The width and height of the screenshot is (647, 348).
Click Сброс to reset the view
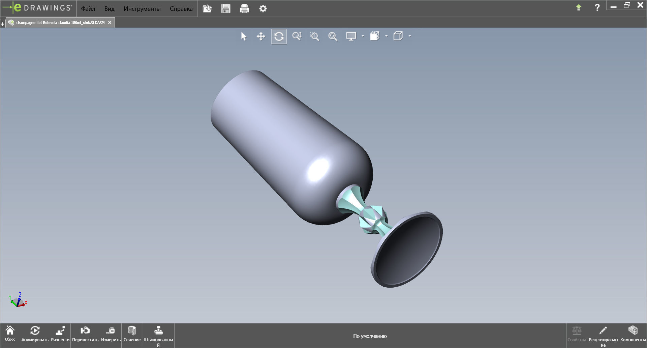(x=10, y=334)
